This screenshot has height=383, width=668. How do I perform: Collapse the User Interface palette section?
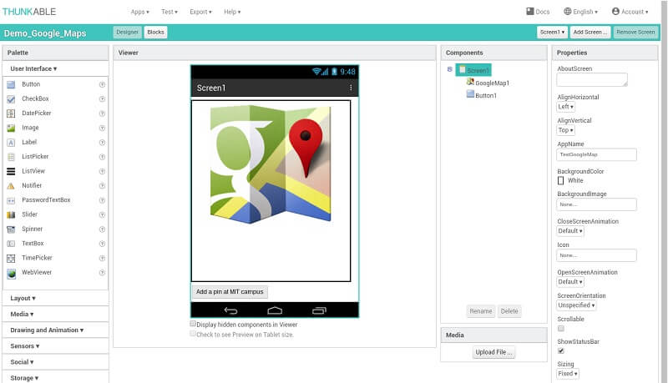click(33, 68)
